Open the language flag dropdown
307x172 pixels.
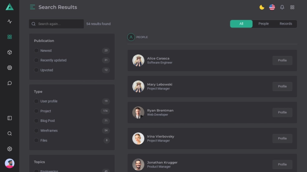point(272,7)
